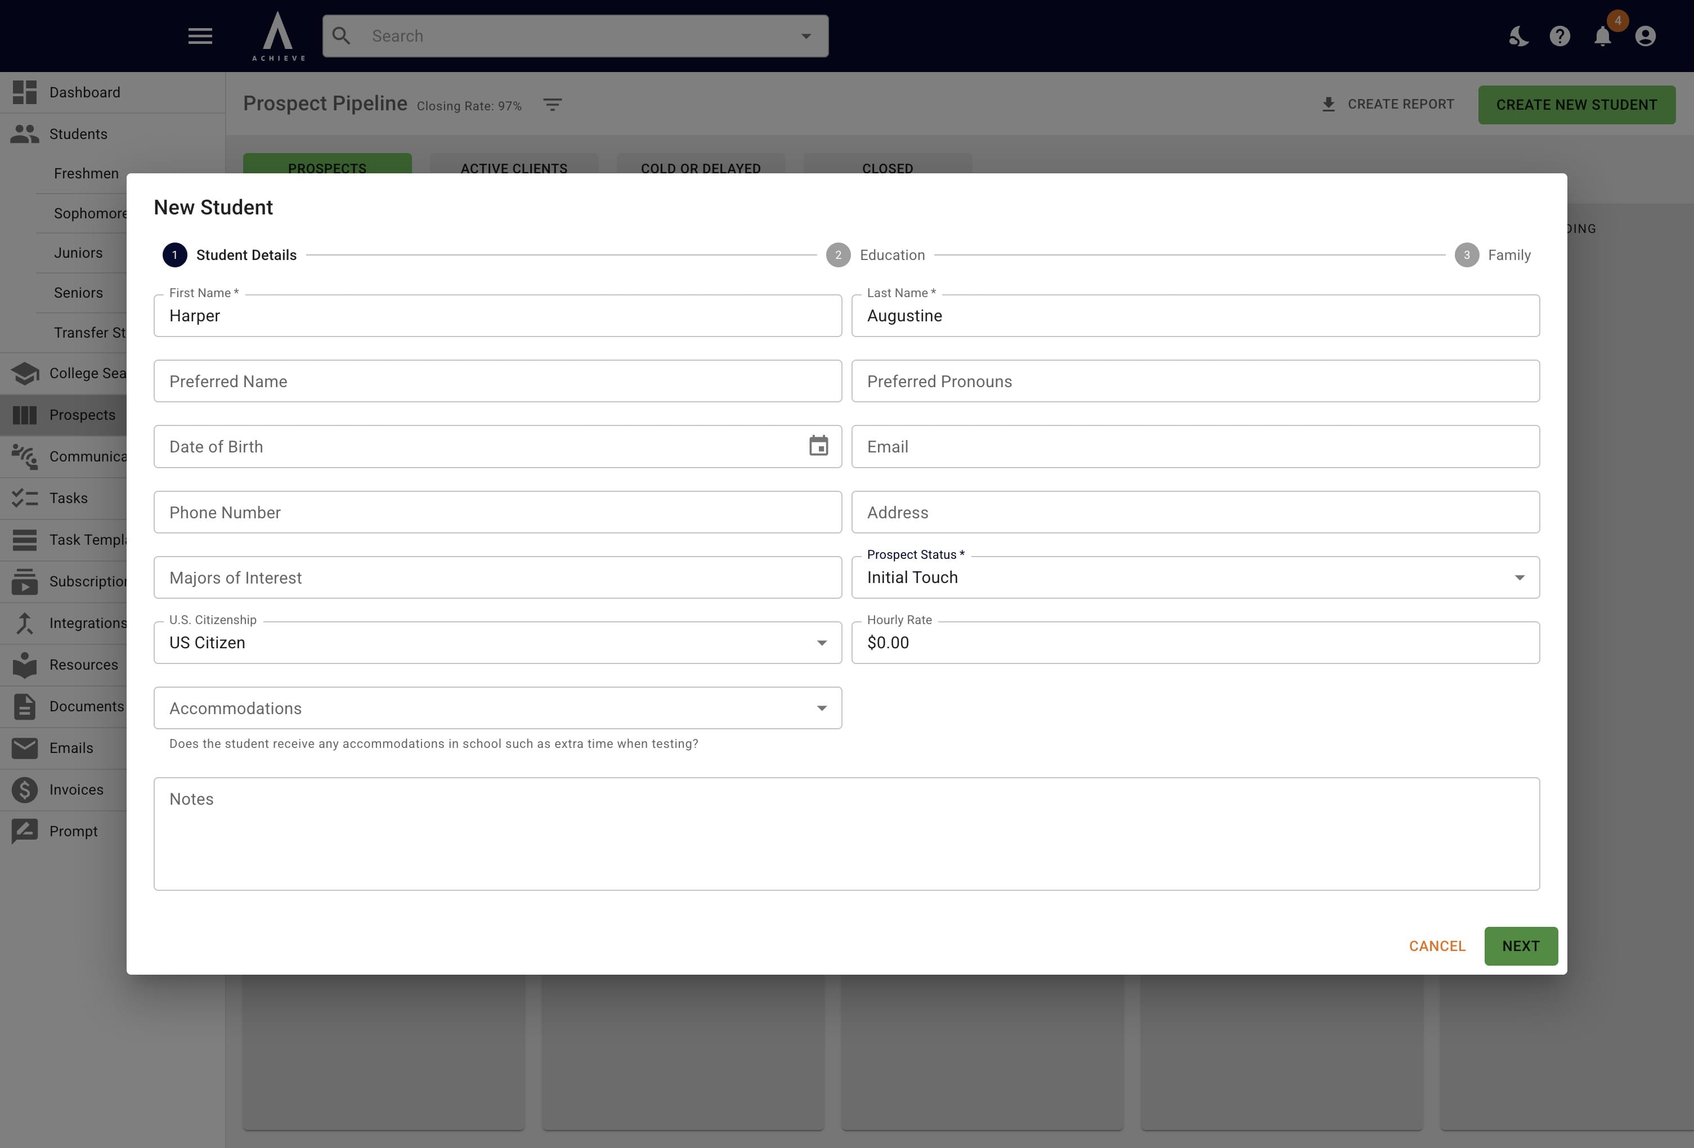
Task: Open the Prospect Status dropdown
Action: [x=1195, y=577]
